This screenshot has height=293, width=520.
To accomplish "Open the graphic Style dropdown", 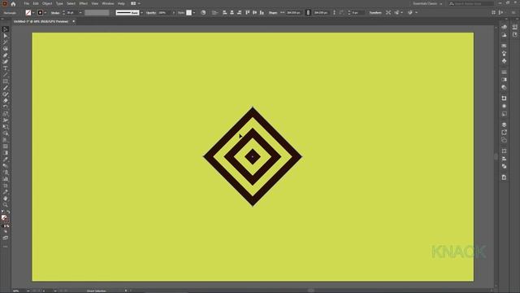I will [x=194, y=13].
